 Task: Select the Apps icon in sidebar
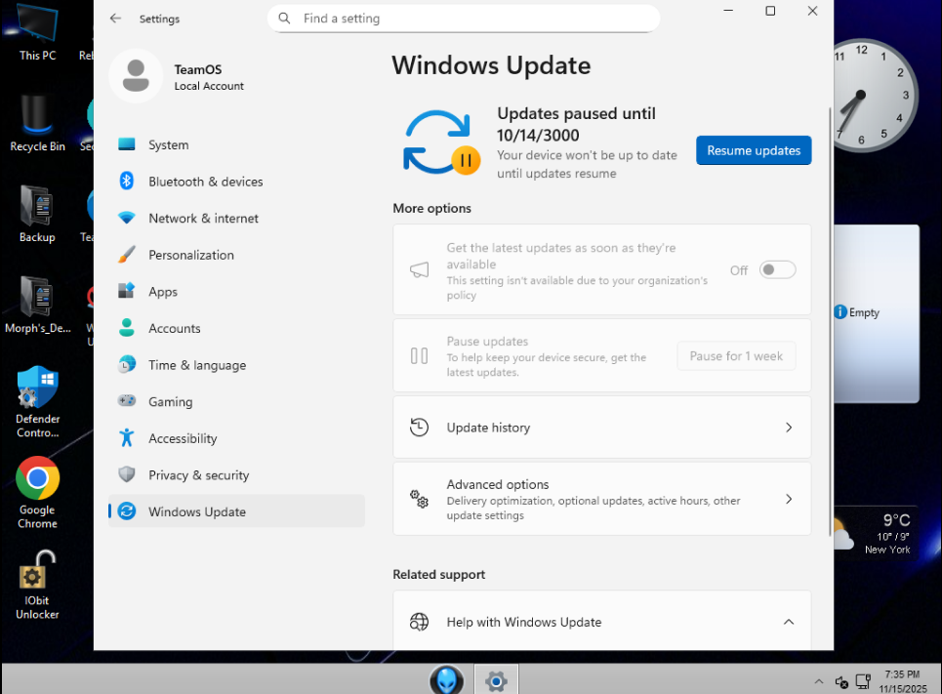point(127,291)
